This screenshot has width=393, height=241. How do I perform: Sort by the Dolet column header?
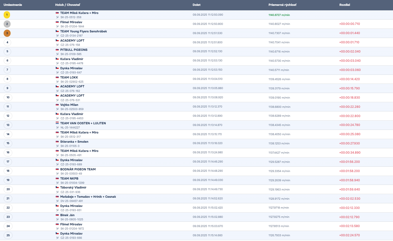point(196,5)
